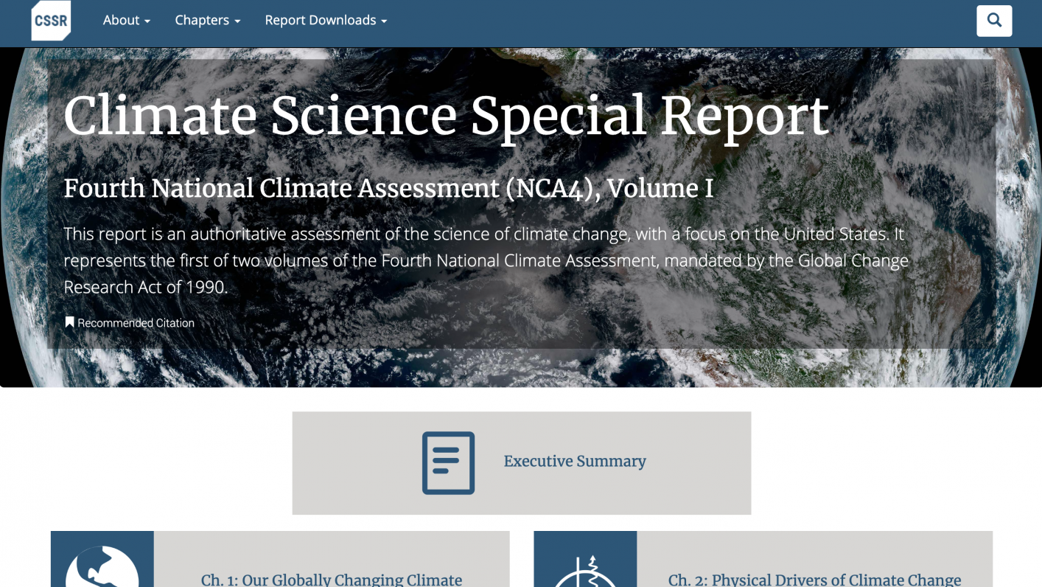Expand the About dropdown menu
1042x587 pixels.
[x=127, y=21]
